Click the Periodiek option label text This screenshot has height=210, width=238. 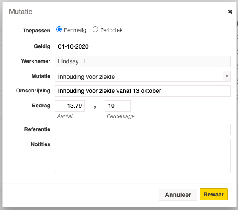(111, 30)
